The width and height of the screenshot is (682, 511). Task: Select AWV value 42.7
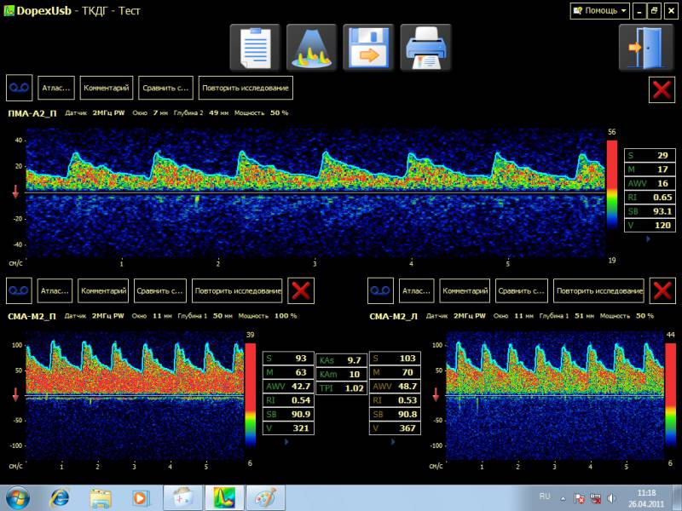[301, 387]
